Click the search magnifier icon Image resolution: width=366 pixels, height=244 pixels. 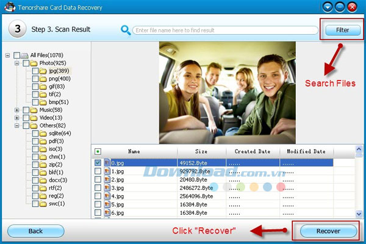(x=126, y=29)
